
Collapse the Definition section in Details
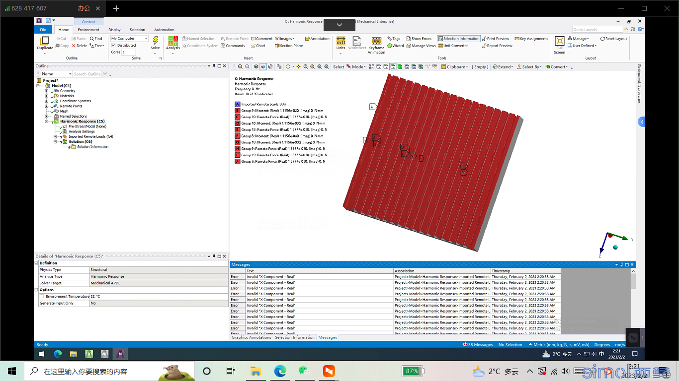point(36,263)
